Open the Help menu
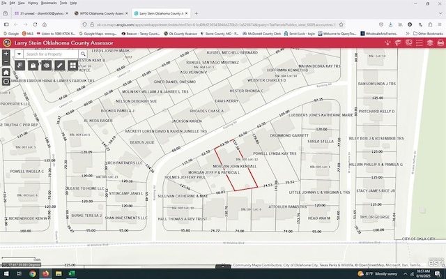Viewport: 446px width, 279px height. click(x=73, y=3)
